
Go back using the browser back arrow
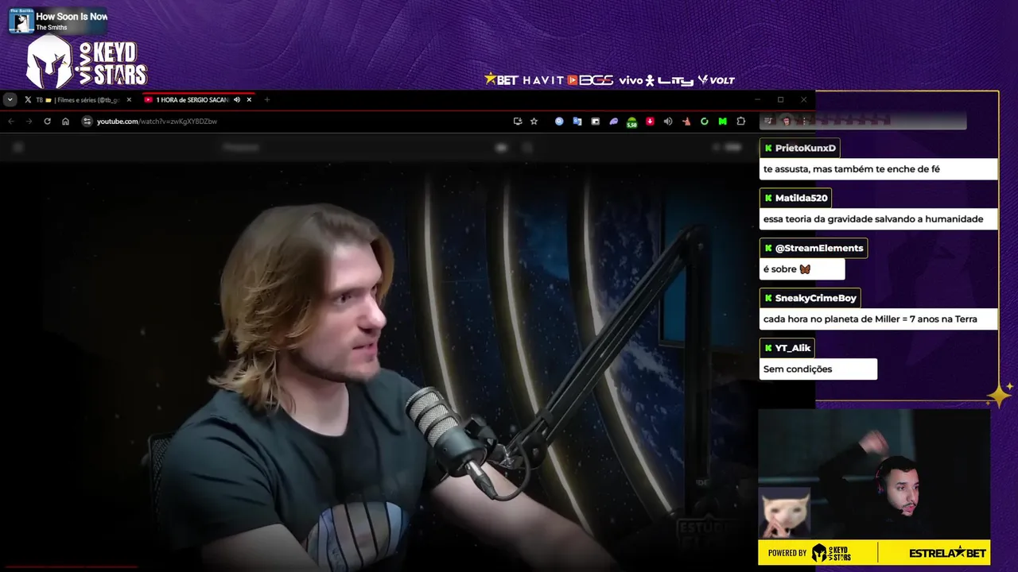click(11, 122)
